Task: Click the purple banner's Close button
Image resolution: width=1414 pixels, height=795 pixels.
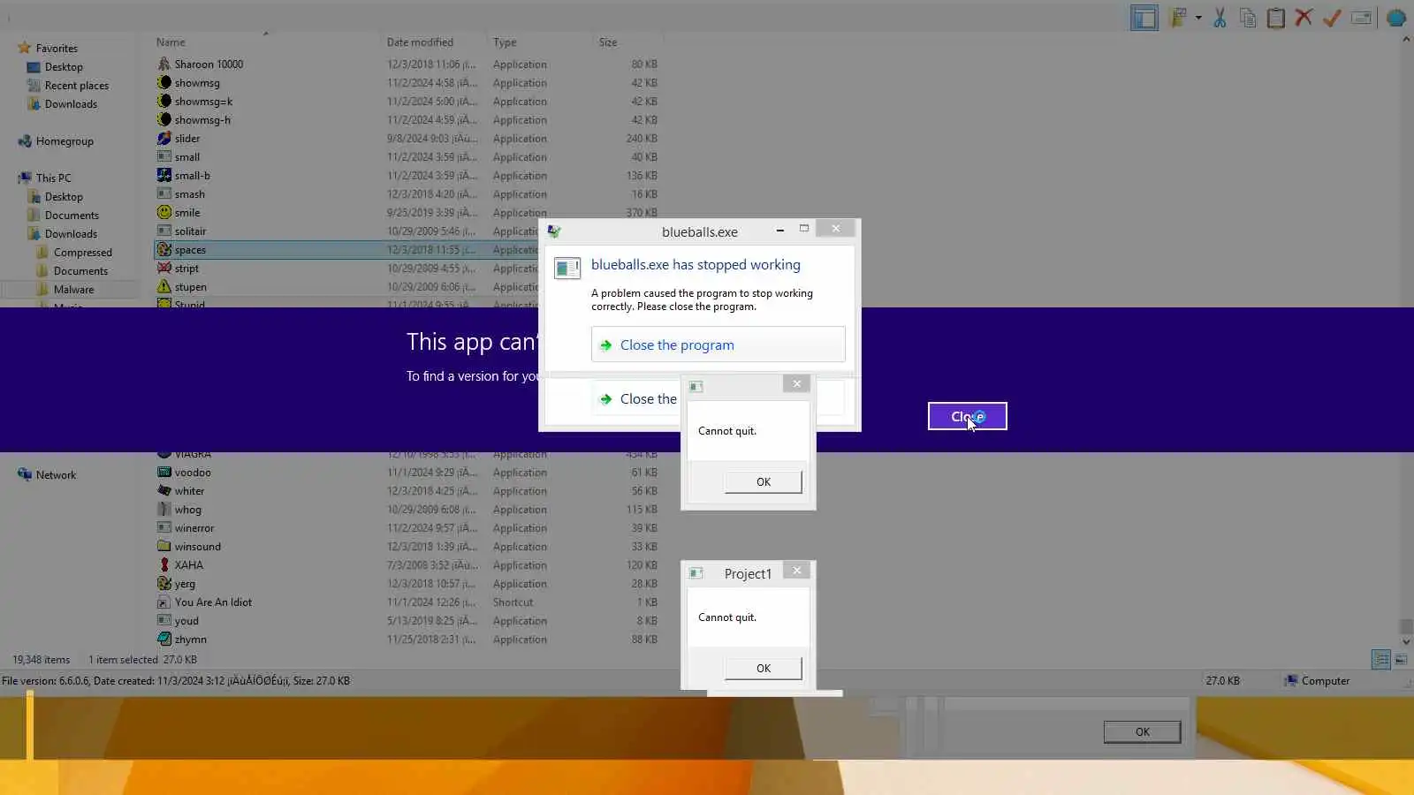Action: pos(967,417)
